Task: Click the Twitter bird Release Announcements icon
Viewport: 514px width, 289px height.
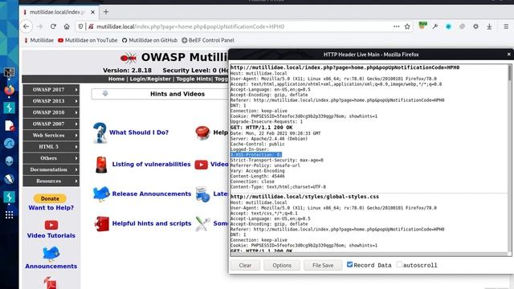Action: click(101, 193)
